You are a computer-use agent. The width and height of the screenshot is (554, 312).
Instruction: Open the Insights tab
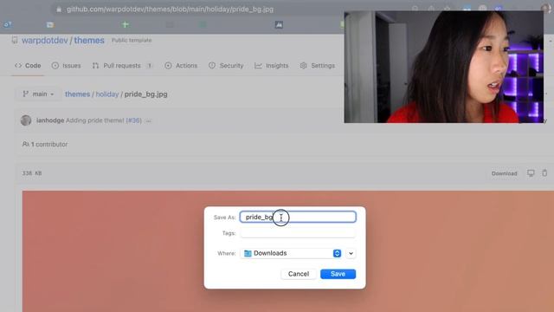pos(272,66)
